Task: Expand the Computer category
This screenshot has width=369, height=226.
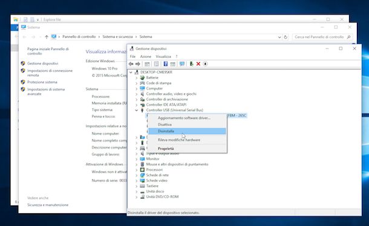Action: (x=137, y=88)
